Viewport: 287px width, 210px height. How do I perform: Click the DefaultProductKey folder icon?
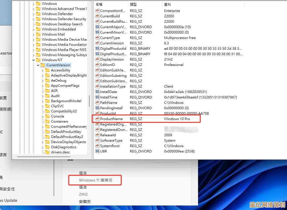tap(47, 132)
